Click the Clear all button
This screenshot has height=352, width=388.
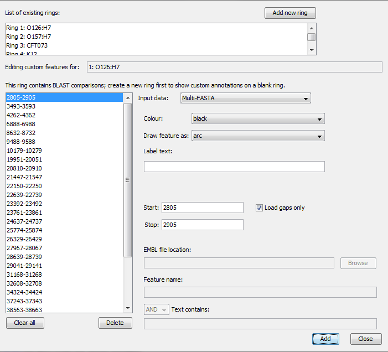(x=25, y=323)
